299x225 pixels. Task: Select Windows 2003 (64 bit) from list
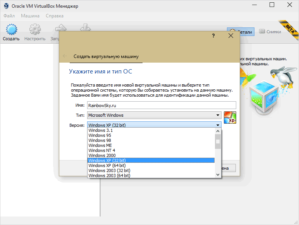point(151,176)
